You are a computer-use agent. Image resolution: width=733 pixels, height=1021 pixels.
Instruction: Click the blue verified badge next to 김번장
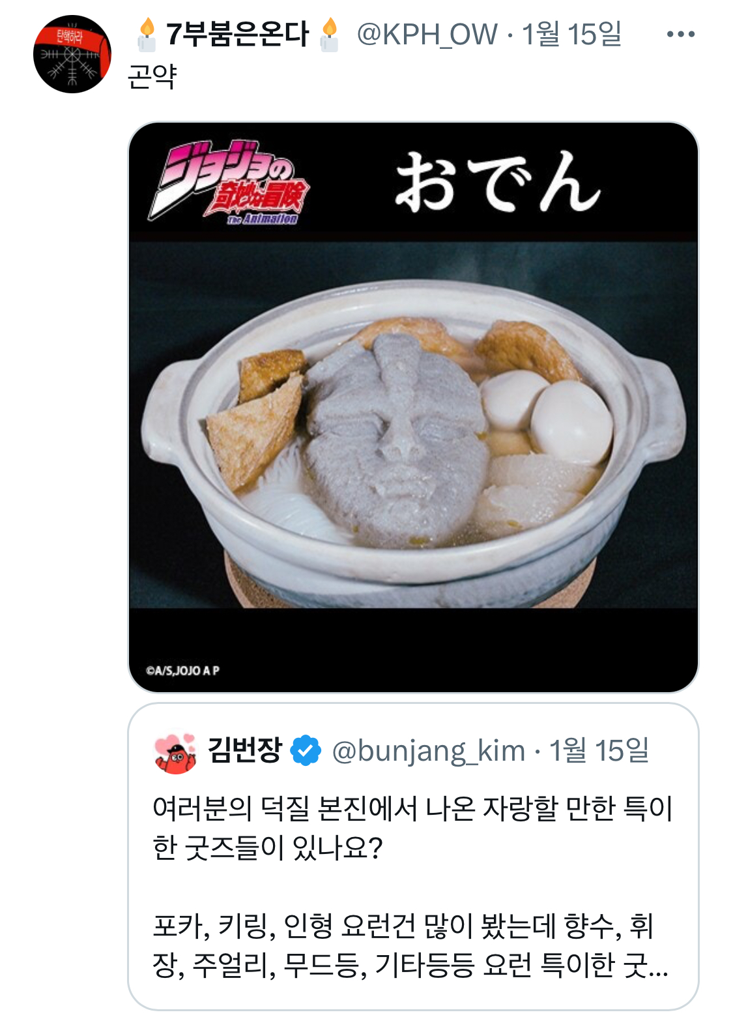coord(306,750)
